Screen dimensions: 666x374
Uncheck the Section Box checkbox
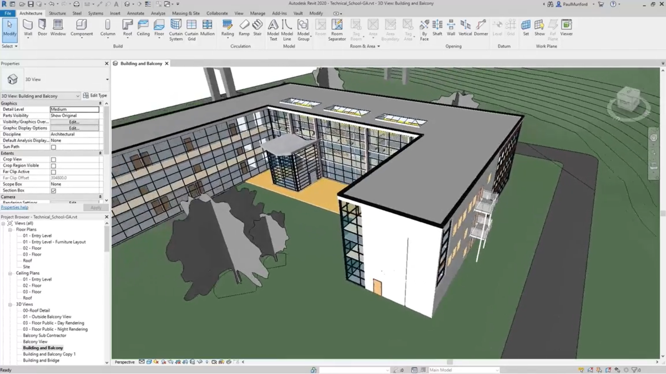click(x=53, y=191)
